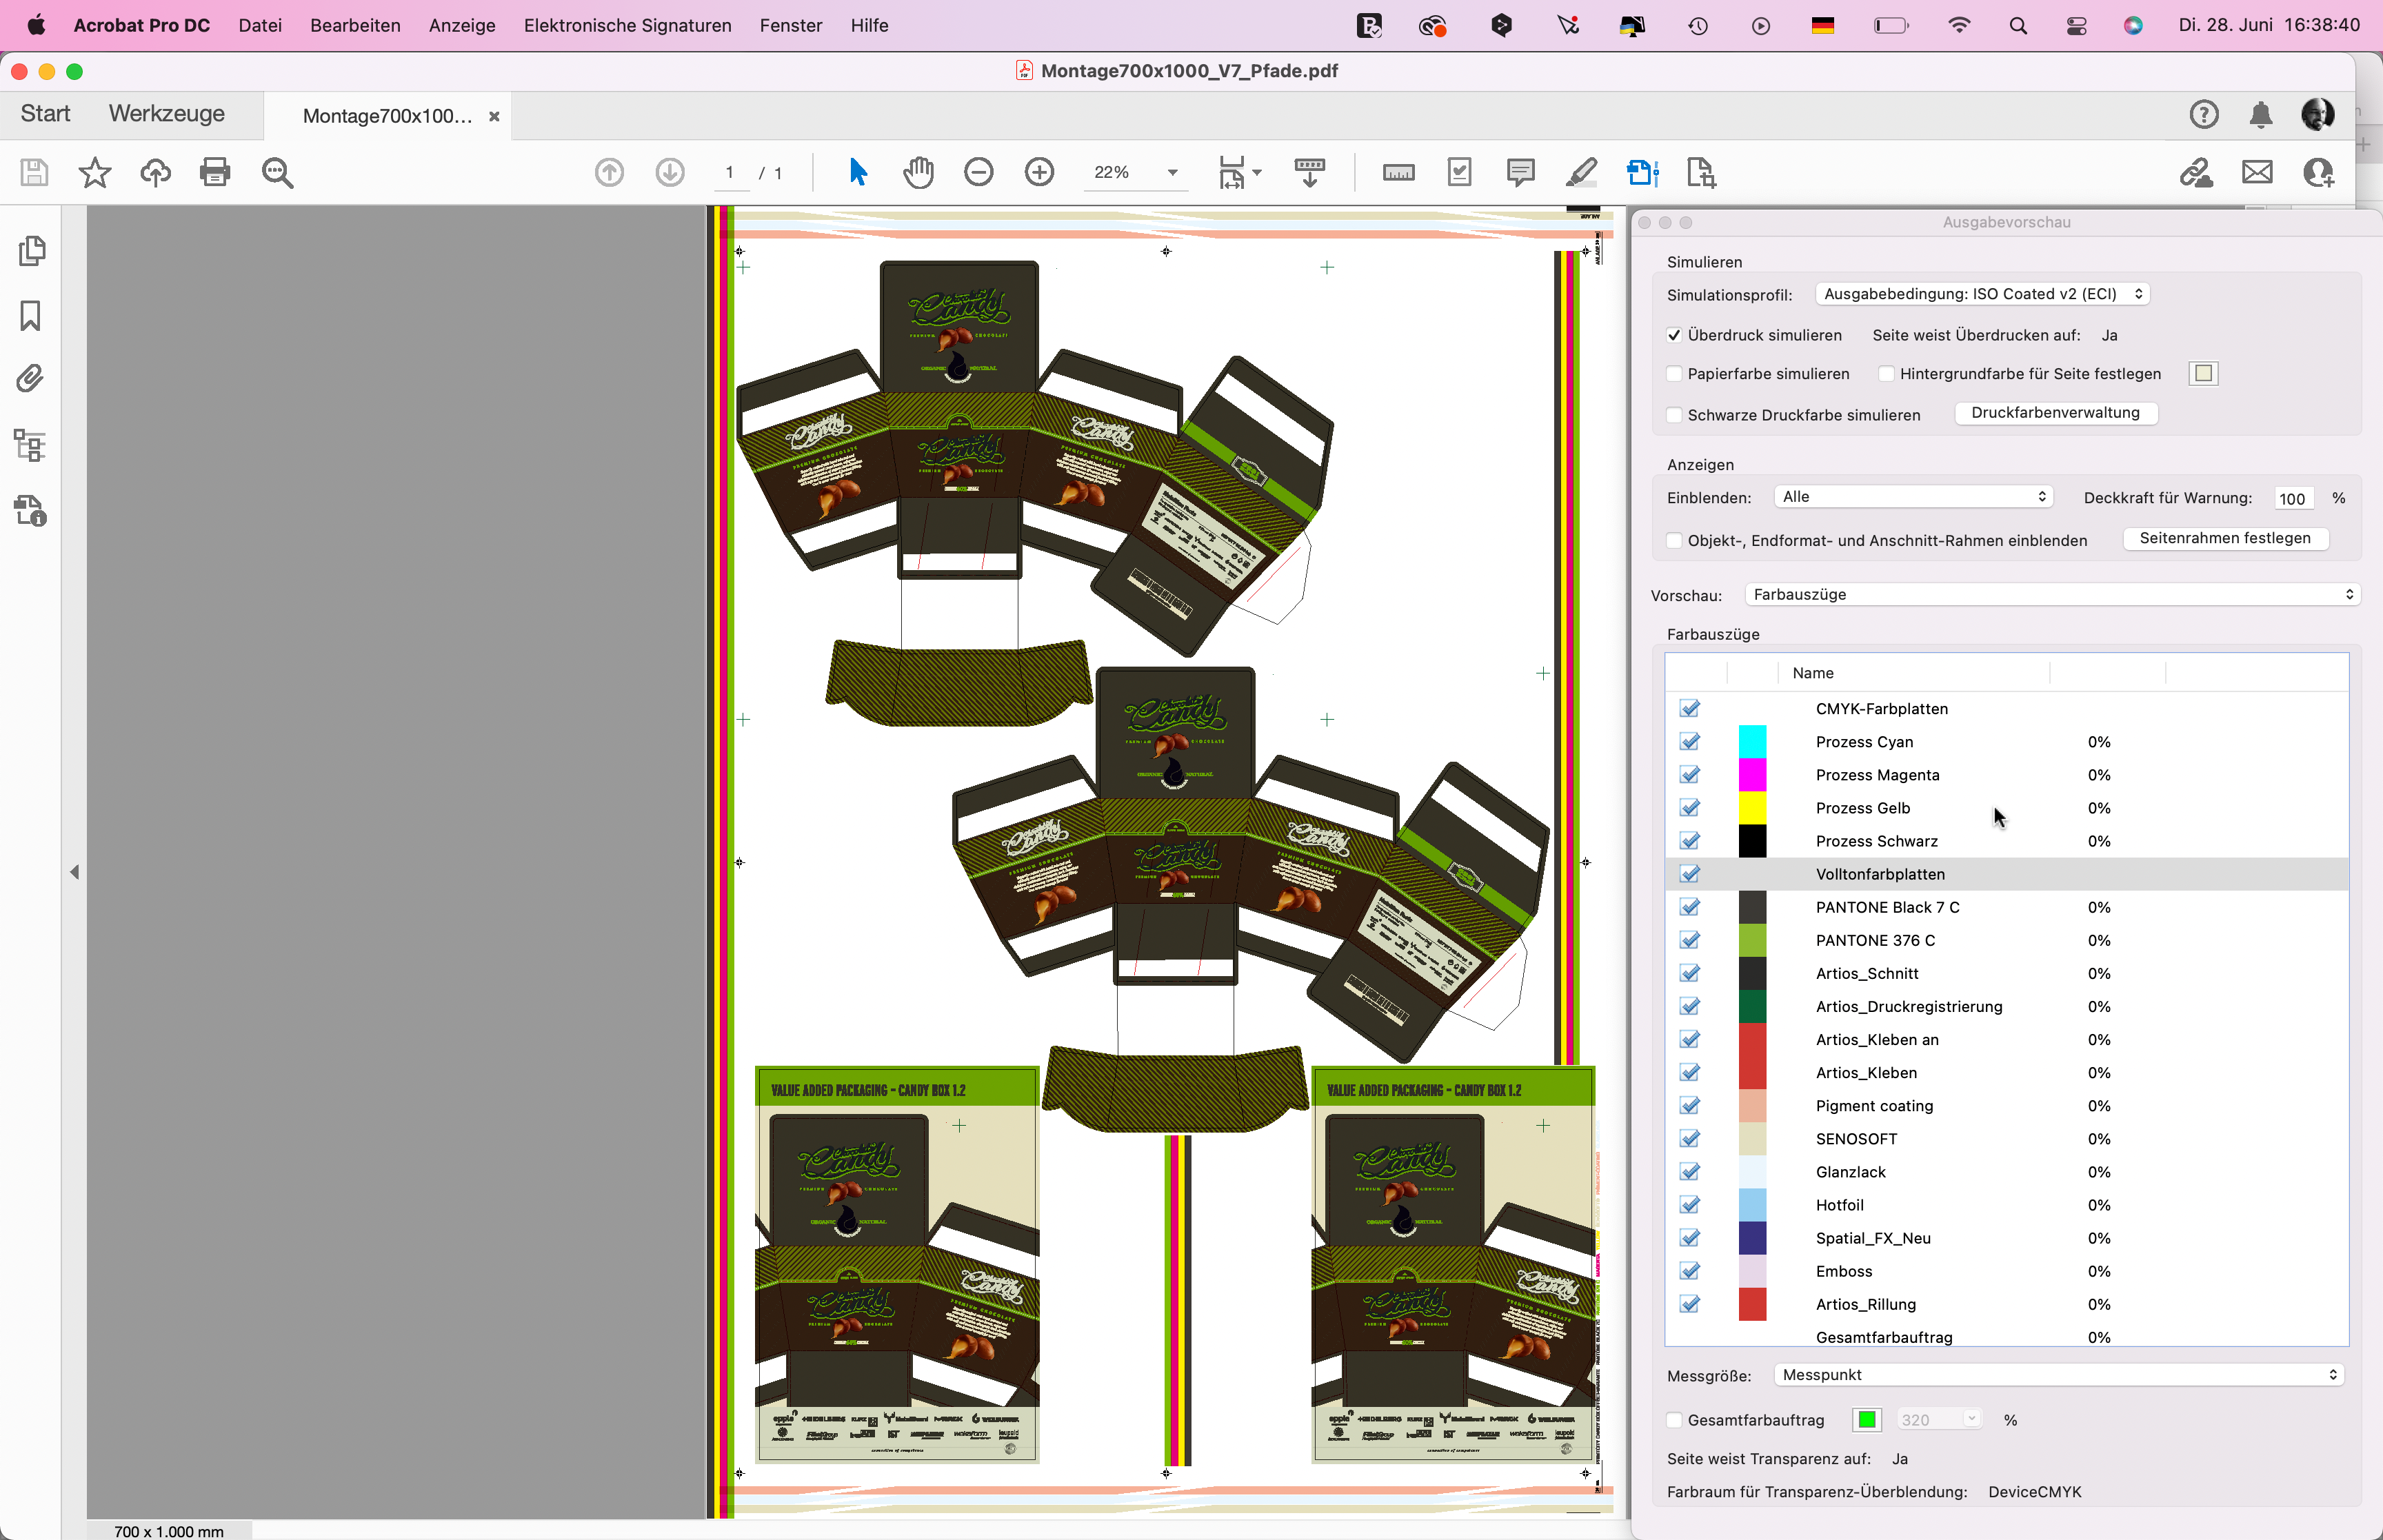The image size is (2383, 1540).
Task: Open the find text magnifier icon
Action: (x=277, y=172)
